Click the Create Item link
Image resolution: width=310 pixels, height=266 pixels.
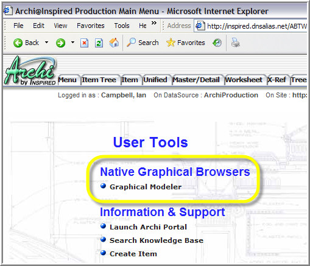coord(133,254)
